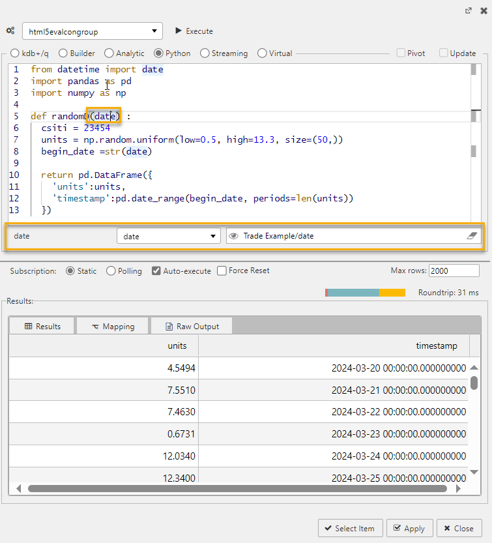This screenshot has width=492, height=543.
Task: Enable the Pivot checkbox
Action: point(401,53)
